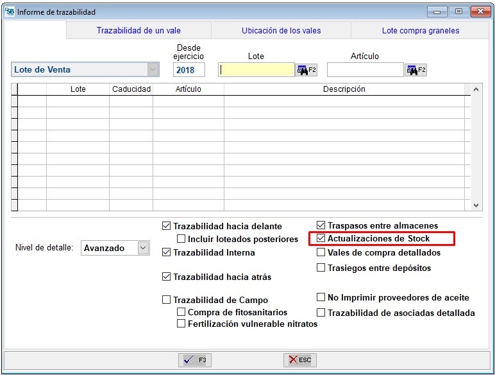495x375 pixels.
Task: Click the grid scrollbar down arrow
Action: 476,205
